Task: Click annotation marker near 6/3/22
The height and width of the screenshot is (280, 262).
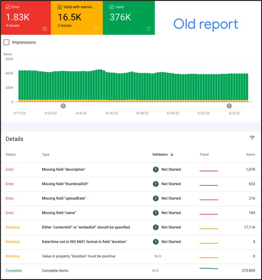Action: click(x=229, y=106)
